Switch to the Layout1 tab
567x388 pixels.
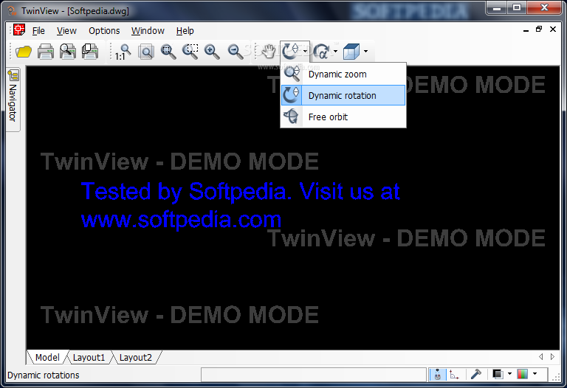(89, 357)
